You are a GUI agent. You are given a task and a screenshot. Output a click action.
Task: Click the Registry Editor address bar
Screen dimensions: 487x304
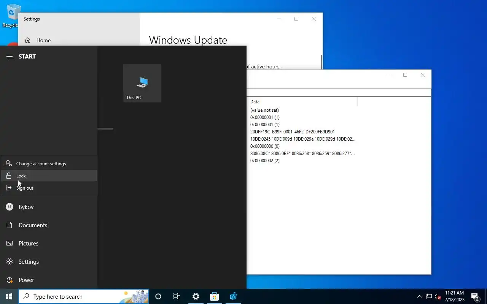pyautogui.click(x=339, y=92)
